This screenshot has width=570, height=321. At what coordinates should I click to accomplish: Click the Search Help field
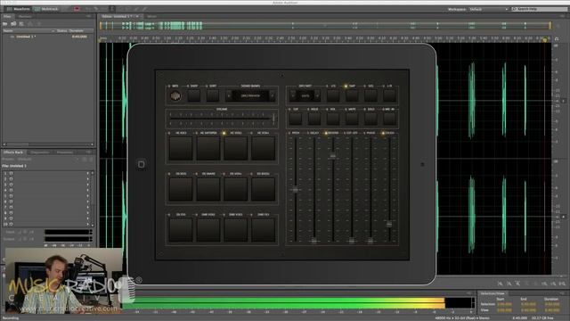click(538, 9)
